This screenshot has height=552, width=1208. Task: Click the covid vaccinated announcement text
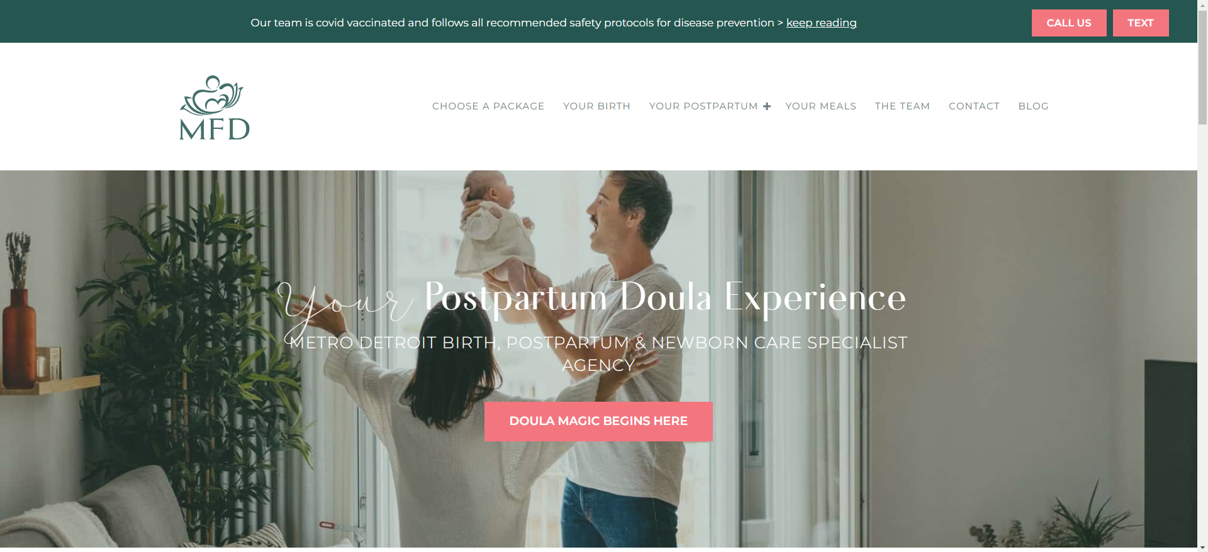click(512, 23)
